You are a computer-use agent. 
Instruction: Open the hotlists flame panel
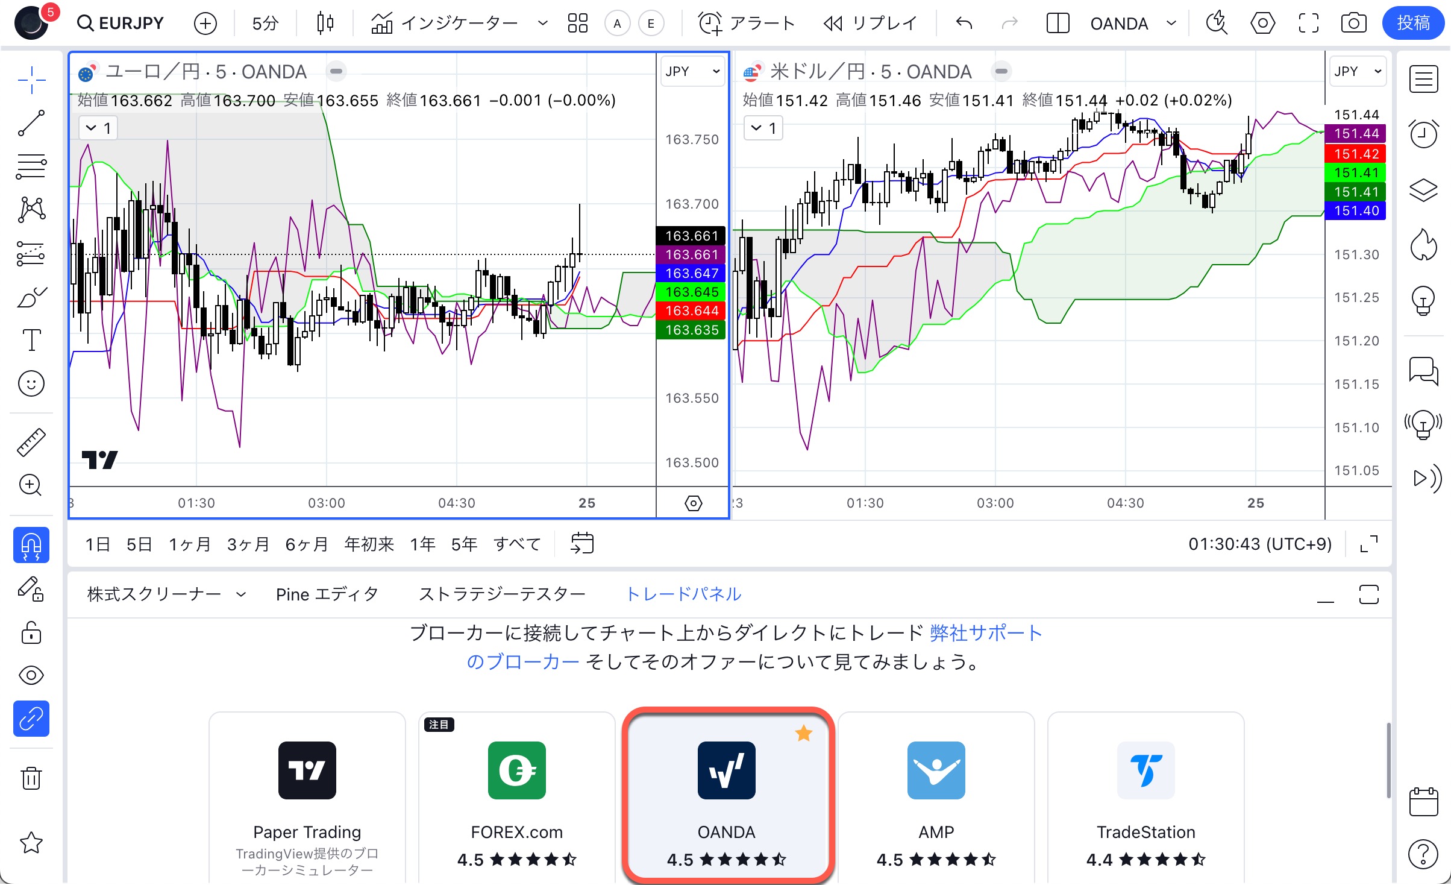pyautogui.click(x=1423, y=244)
